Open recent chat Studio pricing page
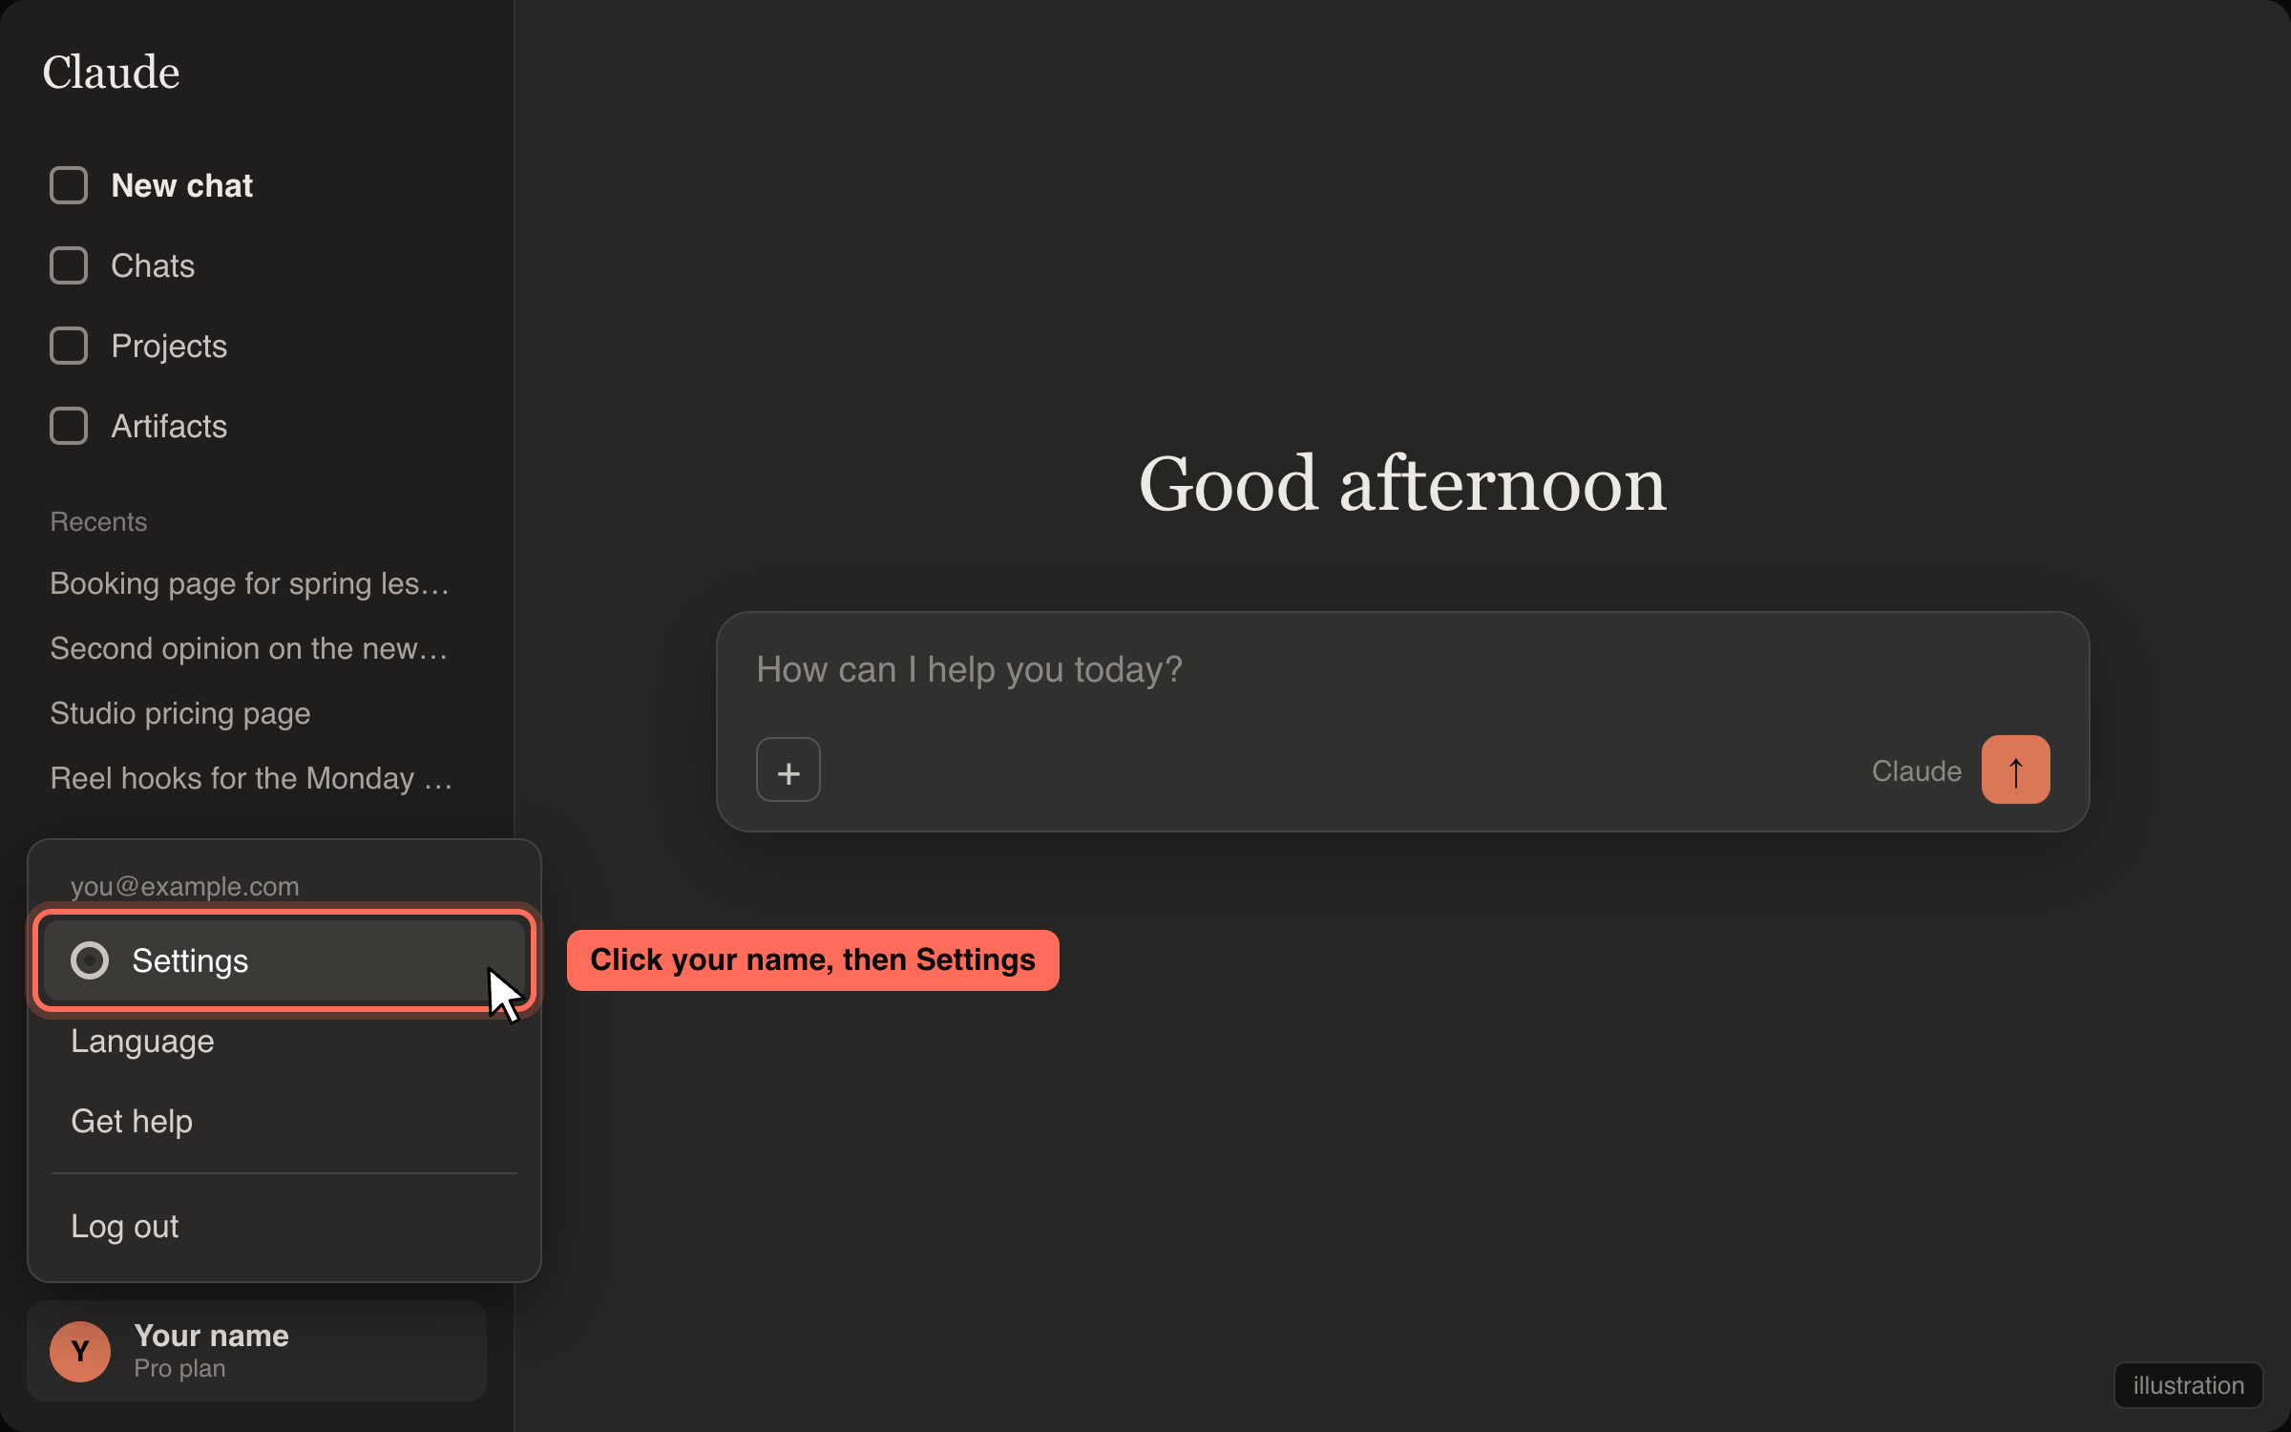 point(180,713)
